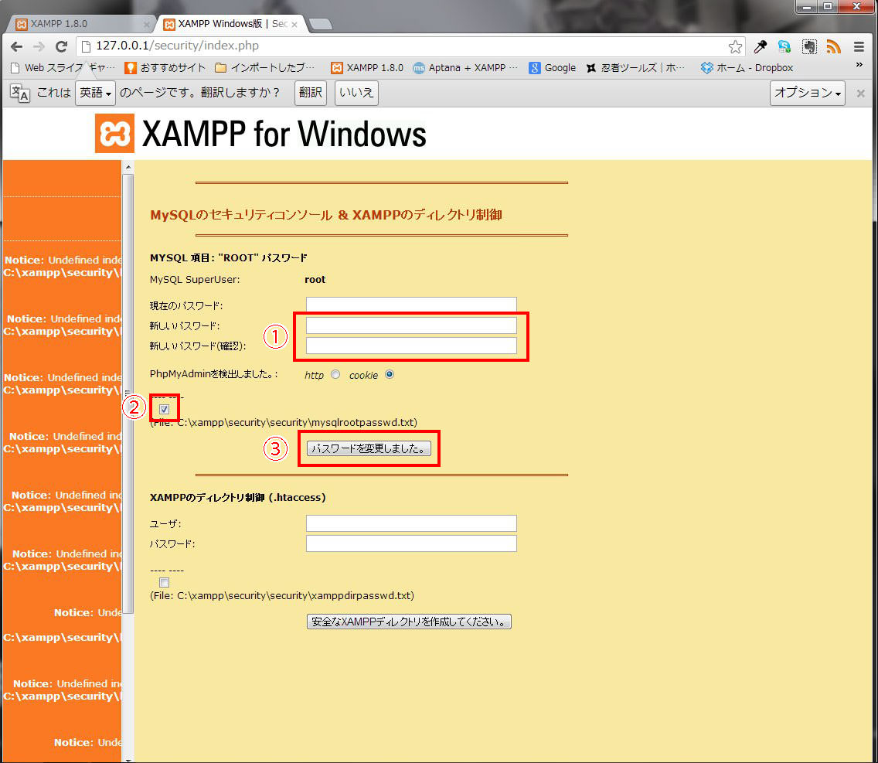This screenshot has width=878, height=763.
Task: Bookmark this page with the star icon
Action: pos(735,46)
